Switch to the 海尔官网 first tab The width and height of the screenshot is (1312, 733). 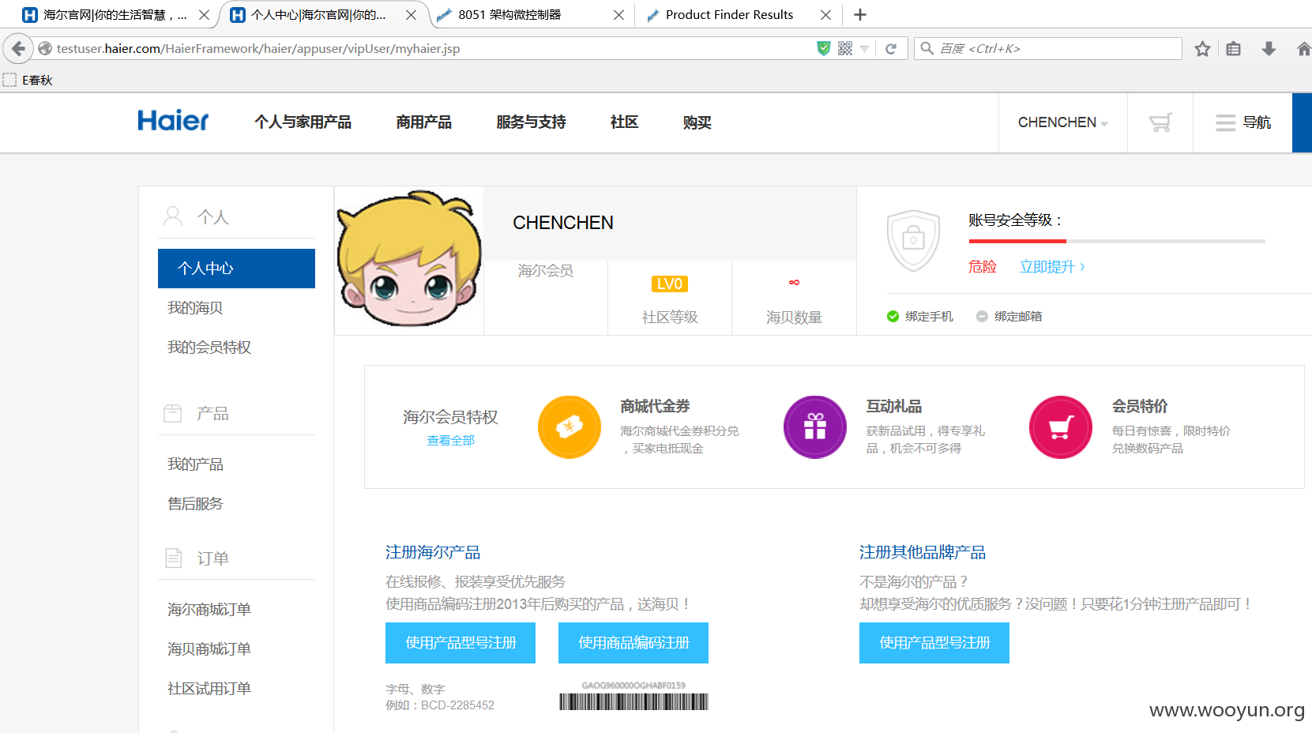(x=116, y=15)
